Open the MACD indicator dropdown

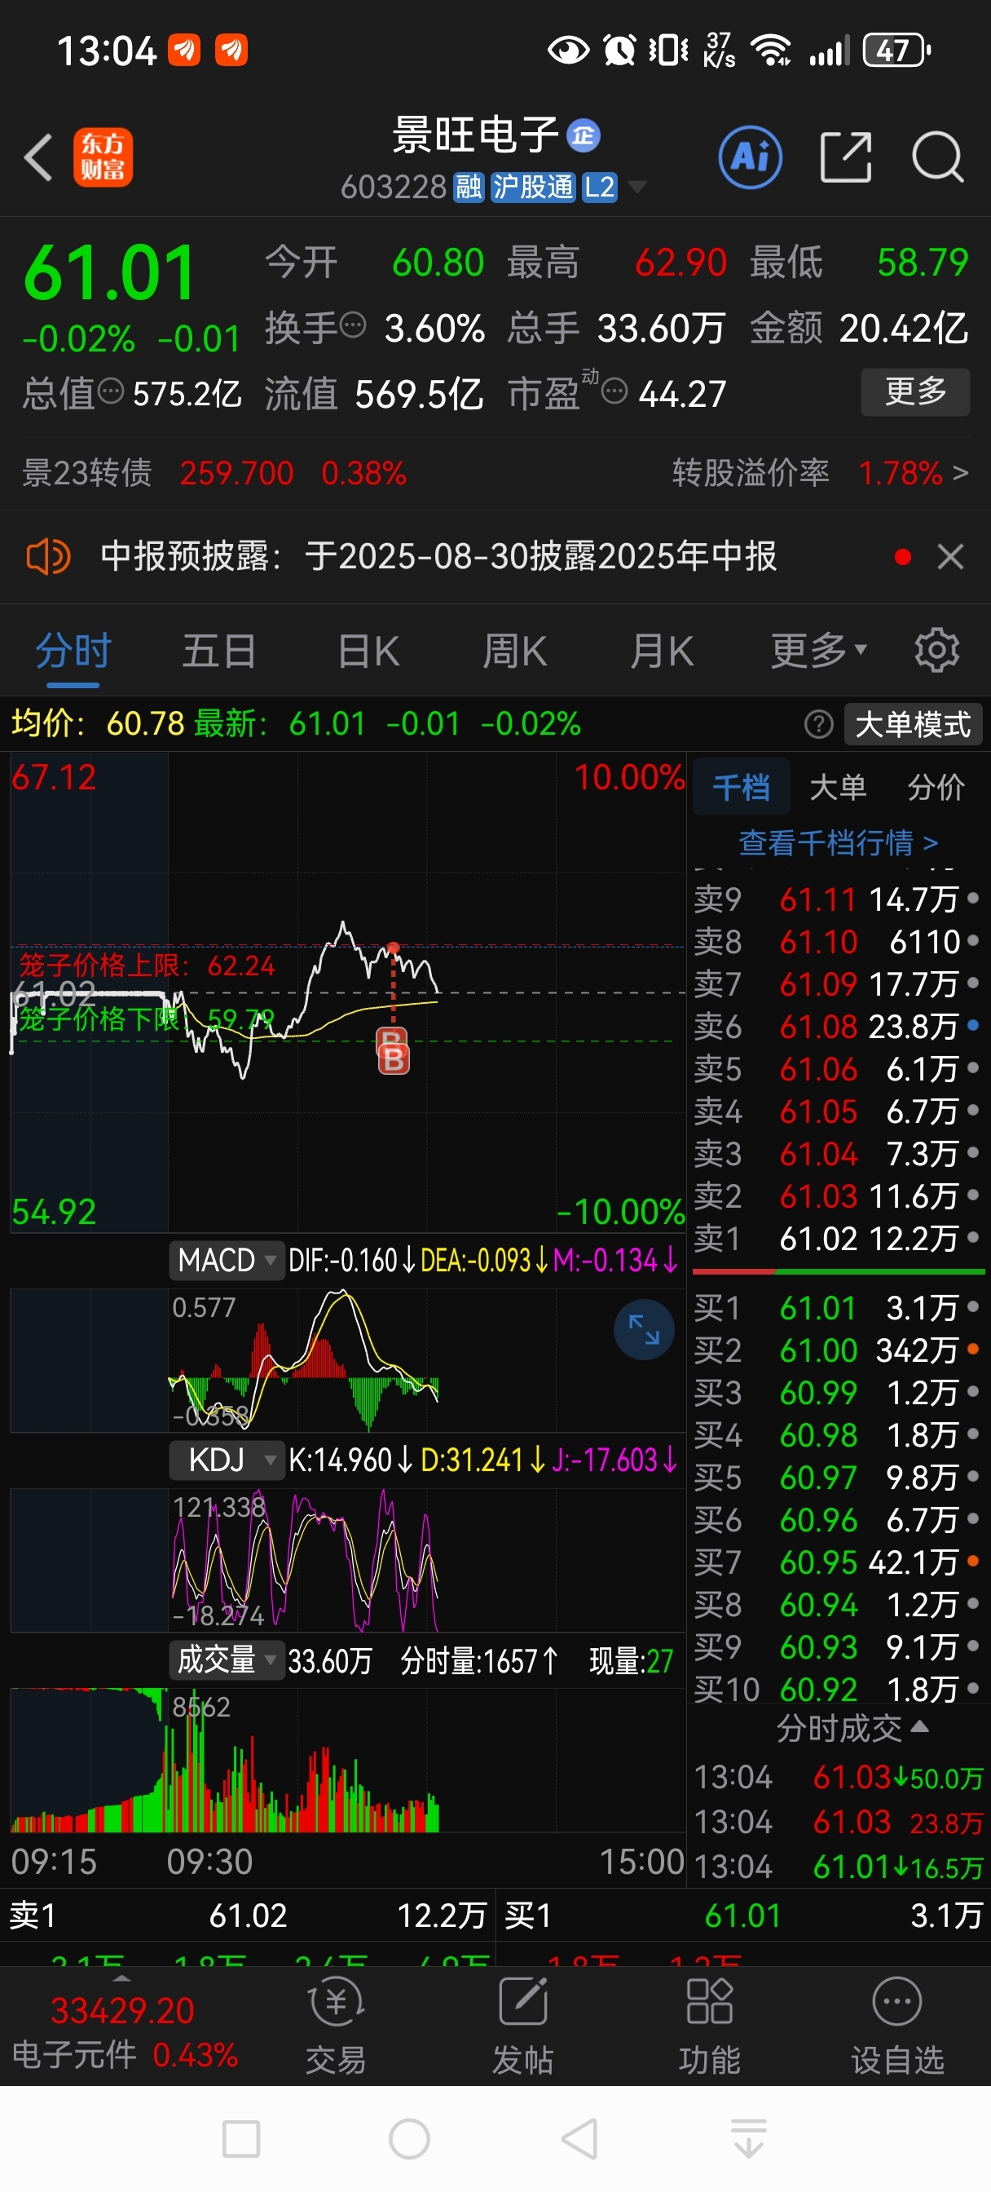tap(227, 1259)
